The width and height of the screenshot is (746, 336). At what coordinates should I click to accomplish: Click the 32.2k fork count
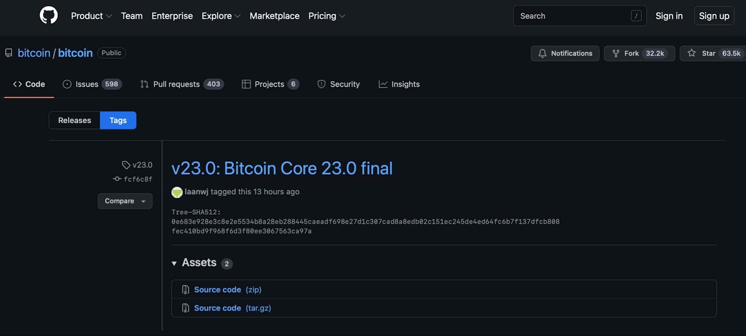click(x=655, y=54)
